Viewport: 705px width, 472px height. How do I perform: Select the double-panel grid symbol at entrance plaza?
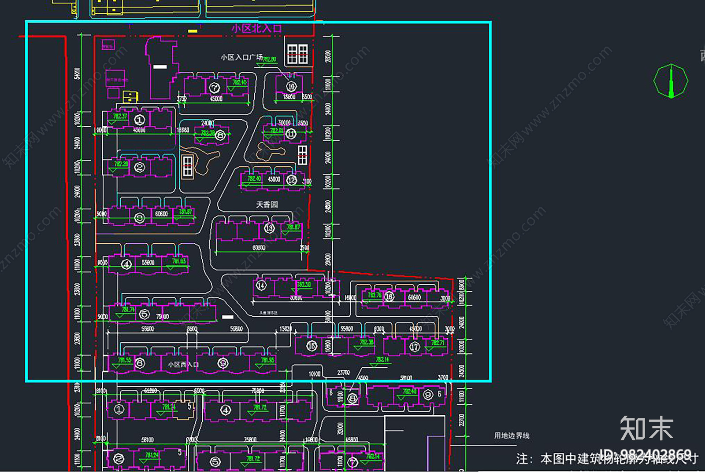click(x=297, y=54)
